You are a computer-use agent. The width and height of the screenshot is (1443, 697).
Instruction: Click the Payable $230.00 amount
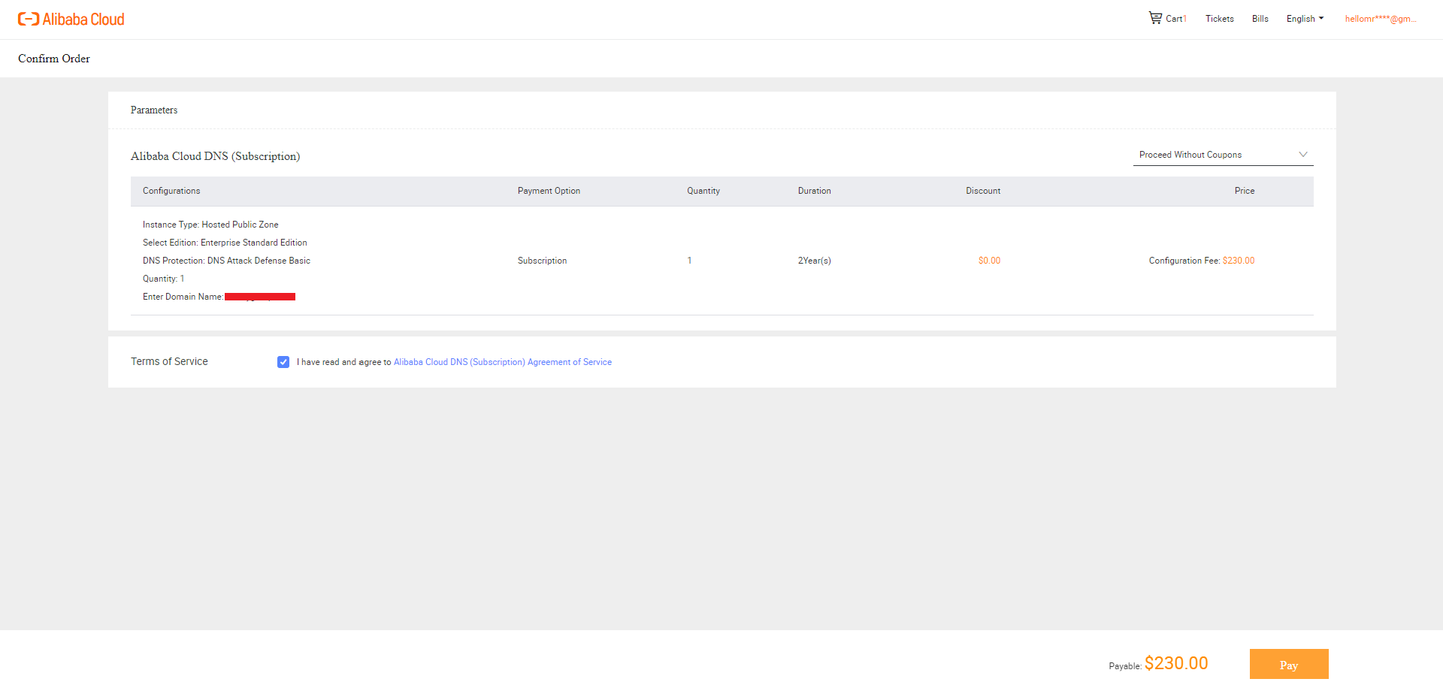click(x=1176, y=663)
